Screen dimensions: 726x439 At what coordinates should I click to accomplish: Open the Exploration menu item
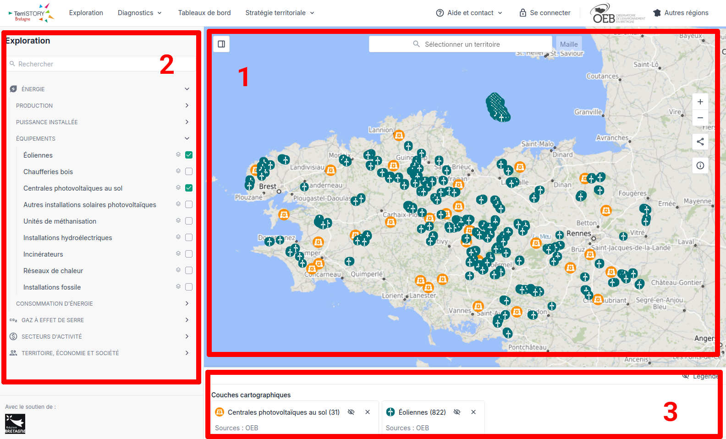pos(86,13)
